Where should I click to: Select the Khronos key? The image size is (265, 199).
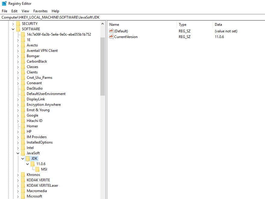(33, 175)
